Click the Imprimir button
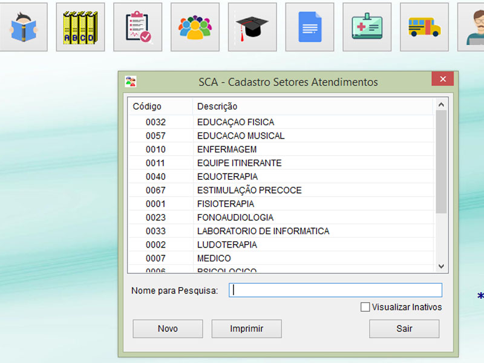Screen dimensions: 484x363 (246, 329)
